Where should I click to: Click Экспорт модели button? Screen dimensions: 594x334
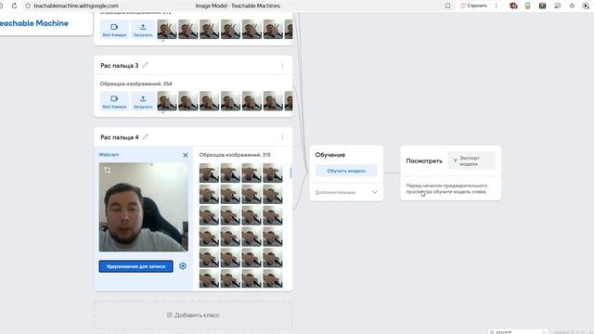pyautogui.click(x=471, y=161)
